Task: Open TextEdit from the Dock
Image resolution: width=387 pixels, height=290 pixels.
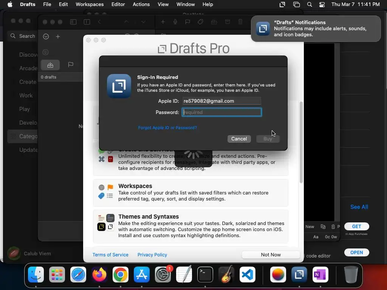Action: pos(184,275)
